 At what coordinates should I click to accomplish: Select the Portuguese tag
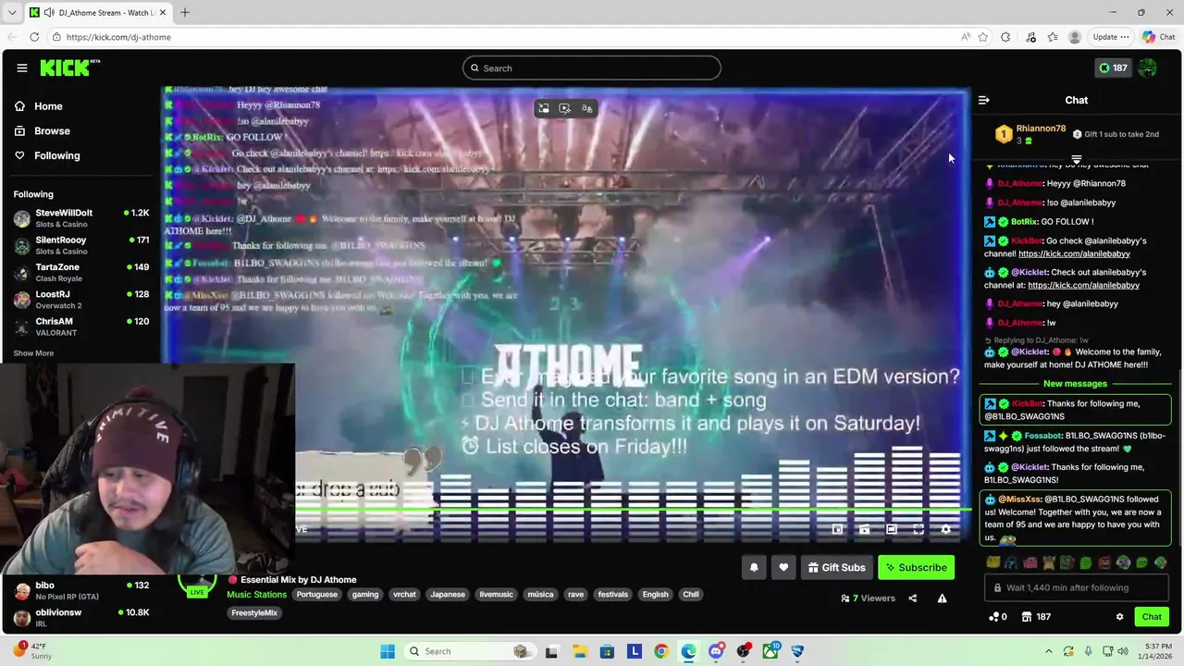(x=316, y=595)
